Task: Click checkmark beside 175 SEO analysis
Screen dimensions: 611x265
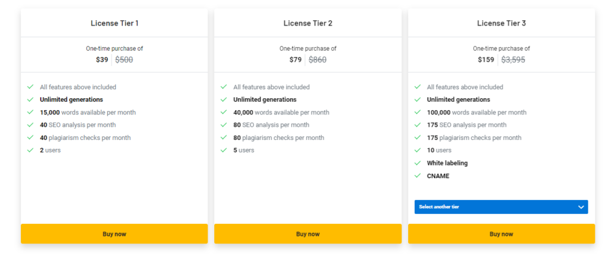Action: tap(417, 125)
